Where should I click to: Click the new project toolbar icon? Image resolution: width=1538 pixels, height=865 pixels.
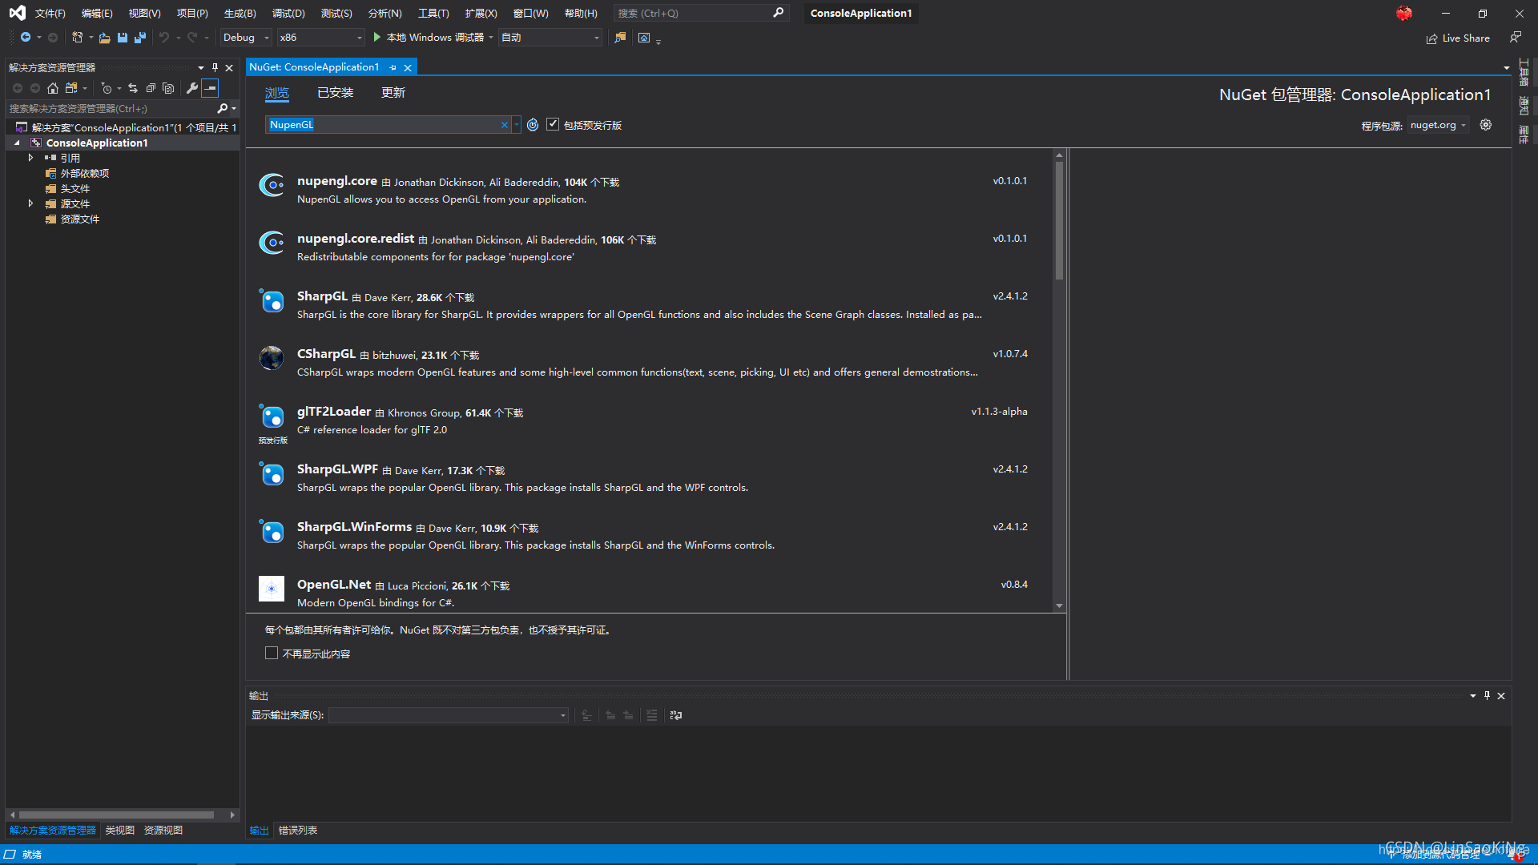tap(77, 38)
